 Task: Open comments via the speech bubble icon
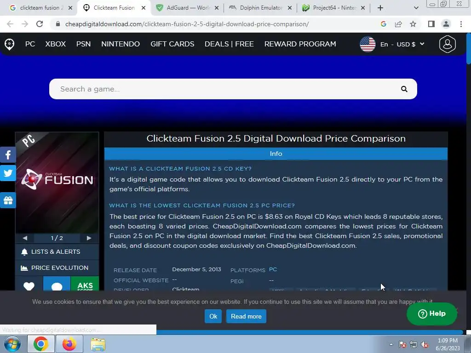pos(57,286)
